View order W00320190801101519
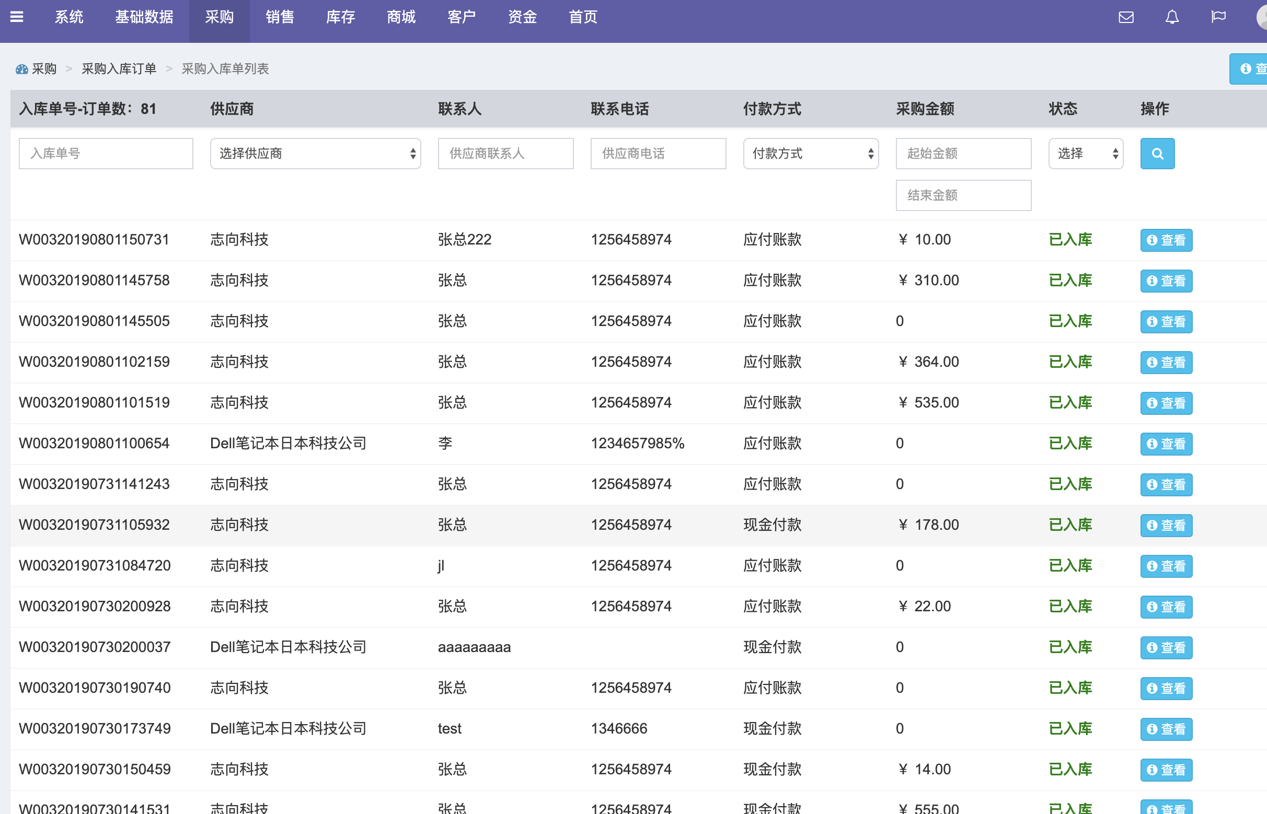 click(1167, 403)
